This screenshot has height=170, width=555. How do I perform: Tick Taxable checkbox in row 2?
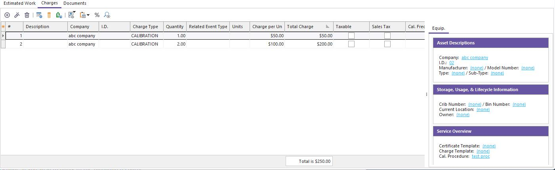click(351, 44)
